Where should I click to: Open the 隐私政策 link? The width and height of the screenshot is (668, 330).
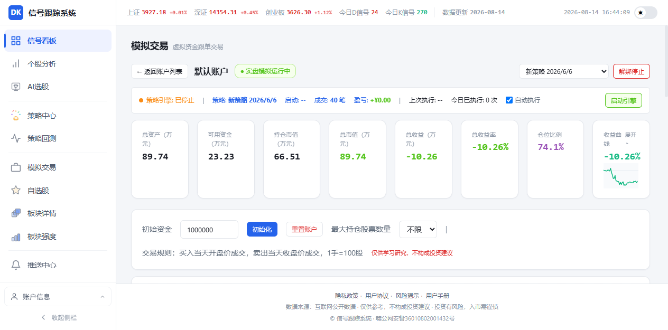(x=347, y=296)
